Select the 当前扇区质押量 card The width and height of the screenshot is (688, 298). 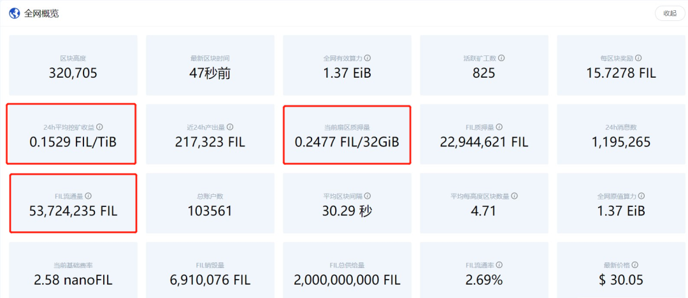click(x=347, y=135)
